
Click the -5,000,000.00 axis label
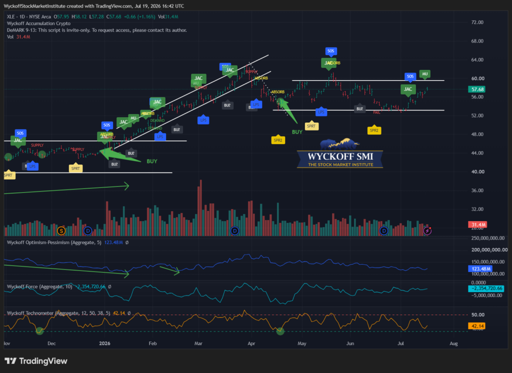coord(486,295)
